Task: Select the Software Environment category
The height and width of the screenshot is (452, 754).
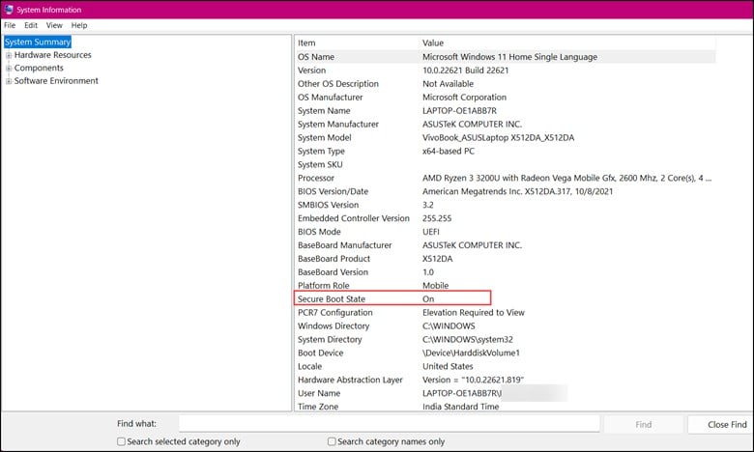Action: [x=56, y=81]
